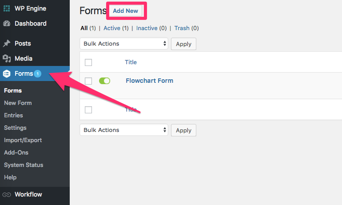The width and height of the screenshot is (342, 205).
Task: Click the Add New button
Action: (126, 11)
